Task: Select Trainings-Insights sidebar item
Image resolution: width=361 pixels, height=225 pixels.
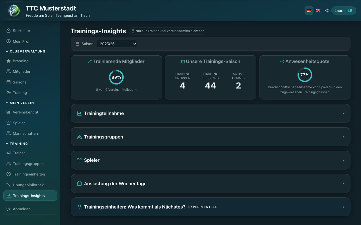Action: [x=30, y=196]
